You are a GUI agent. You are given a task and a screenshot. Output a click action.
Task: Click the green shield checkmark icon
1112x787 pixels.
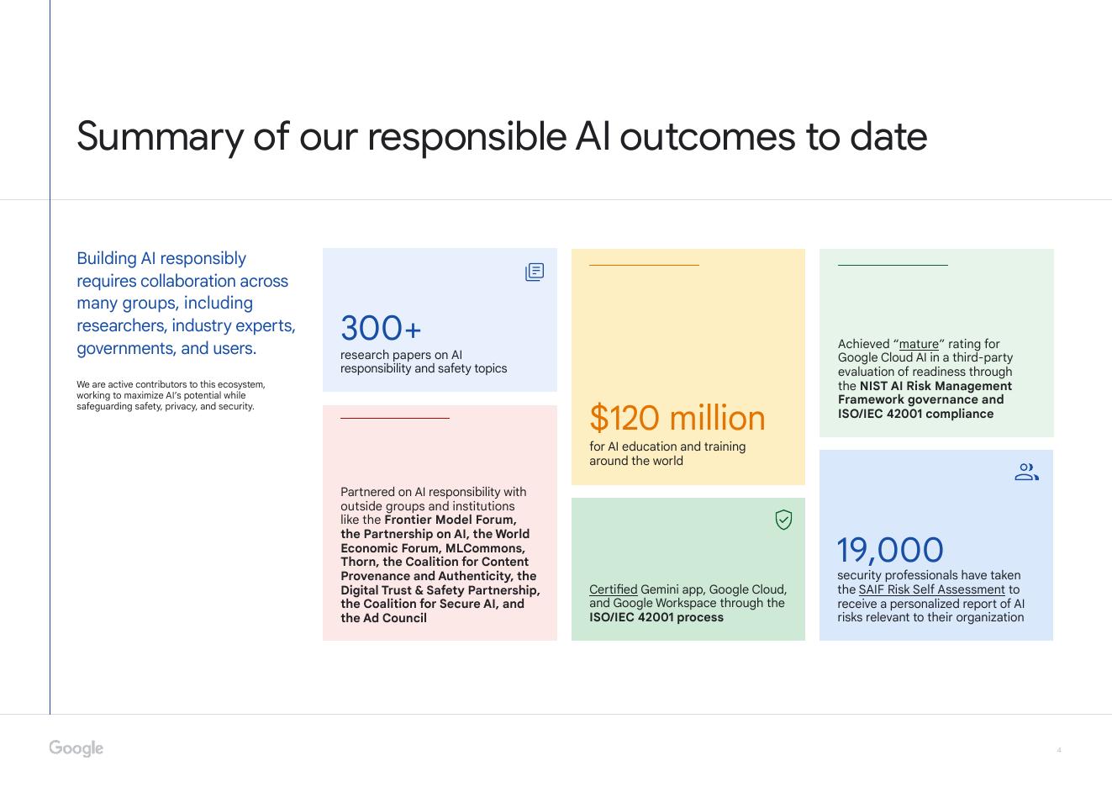(783, 520)
